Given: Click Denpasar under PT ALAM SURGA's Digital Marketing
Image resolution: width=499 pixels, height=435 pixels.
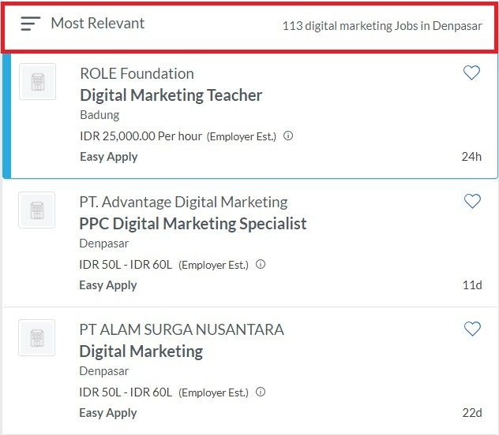Looking at the screenshot, I should pos(103,371).
